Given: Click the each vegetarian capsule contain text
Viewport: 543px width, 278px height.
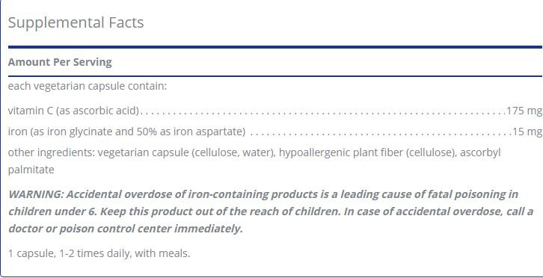Looking at the screenshot, I should 88,86.
